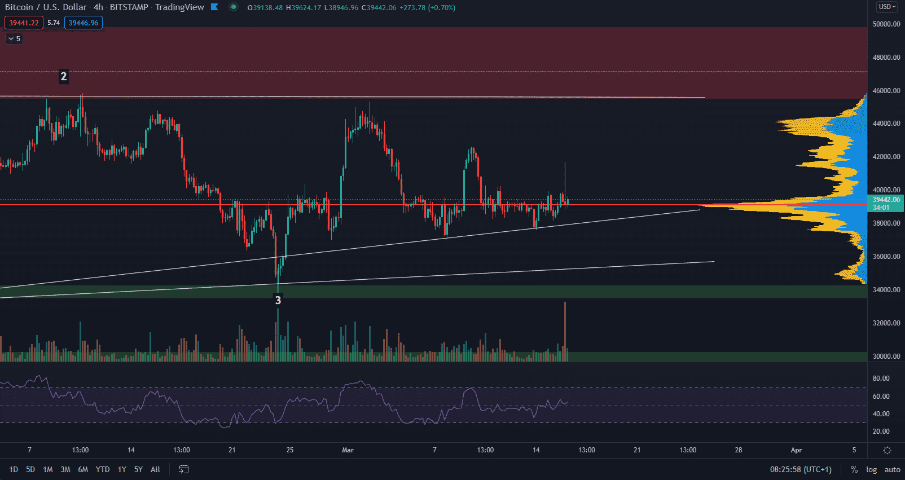The width and height of the screenshot is (905, 480).
Task: Click the red sell price 39441.22 button
Action: click(x=24, y=23)
